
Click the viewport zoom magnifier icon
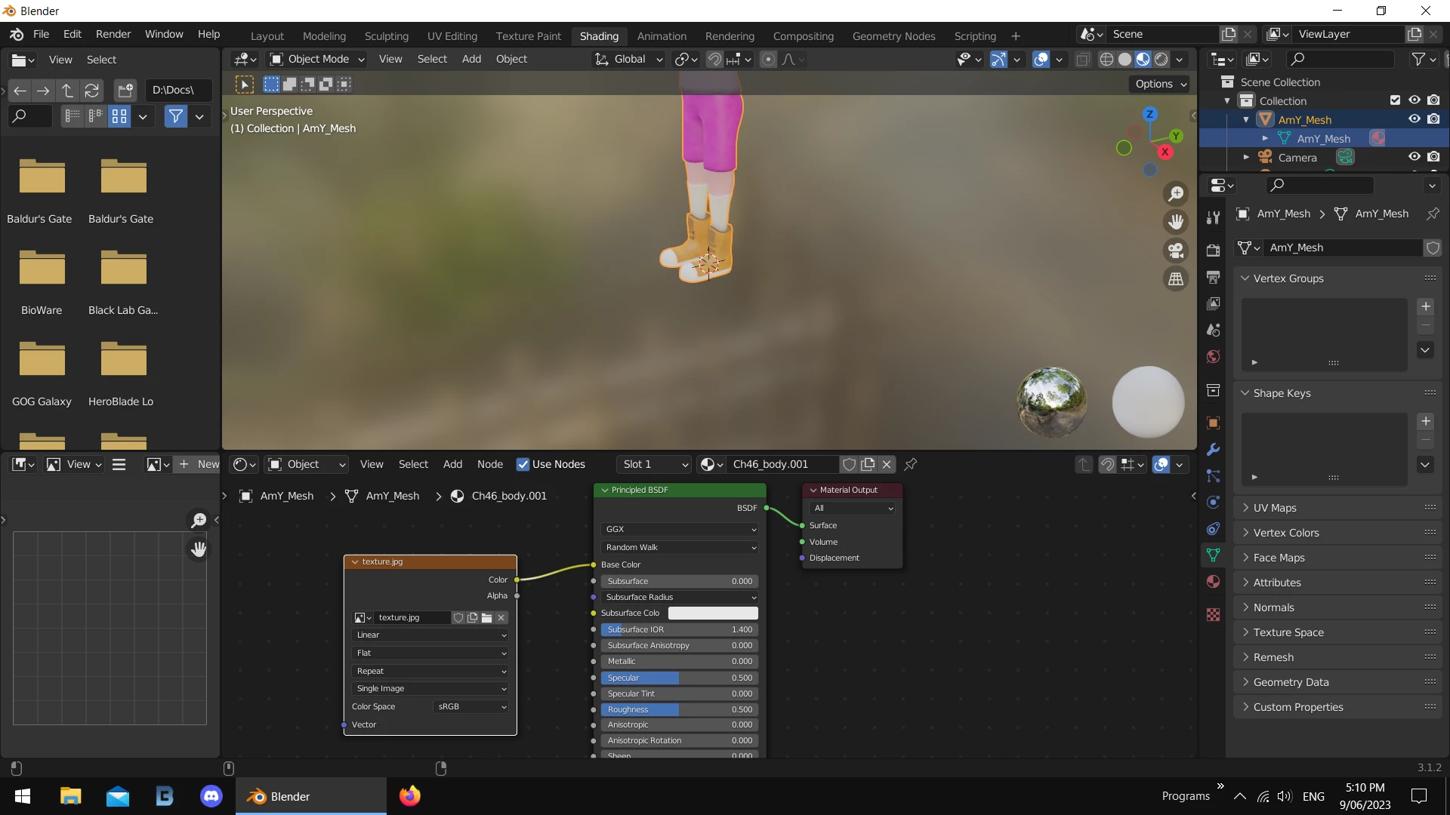pyautogui.click(x=1176, y=194)
